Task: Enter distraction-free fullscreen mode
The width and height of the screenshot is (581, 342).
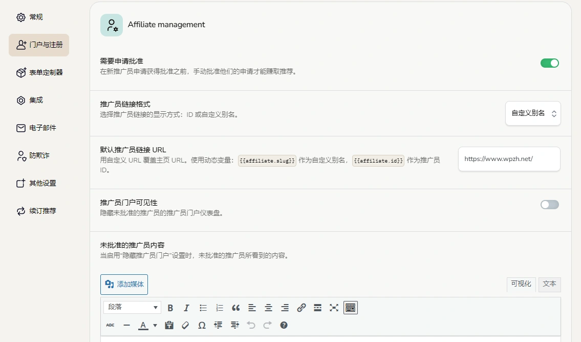Action: (x=334, y=308)
